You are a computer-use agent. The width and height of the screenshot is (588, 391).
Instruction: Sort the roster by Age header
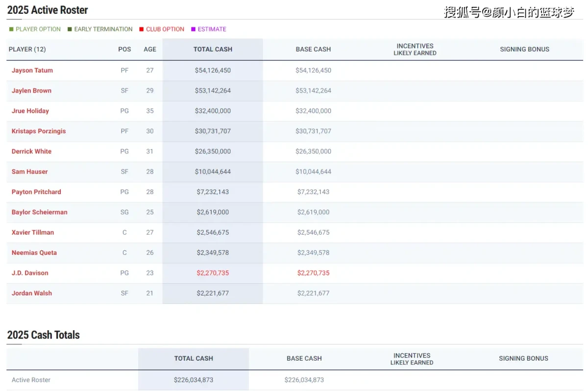coord(150,49)
